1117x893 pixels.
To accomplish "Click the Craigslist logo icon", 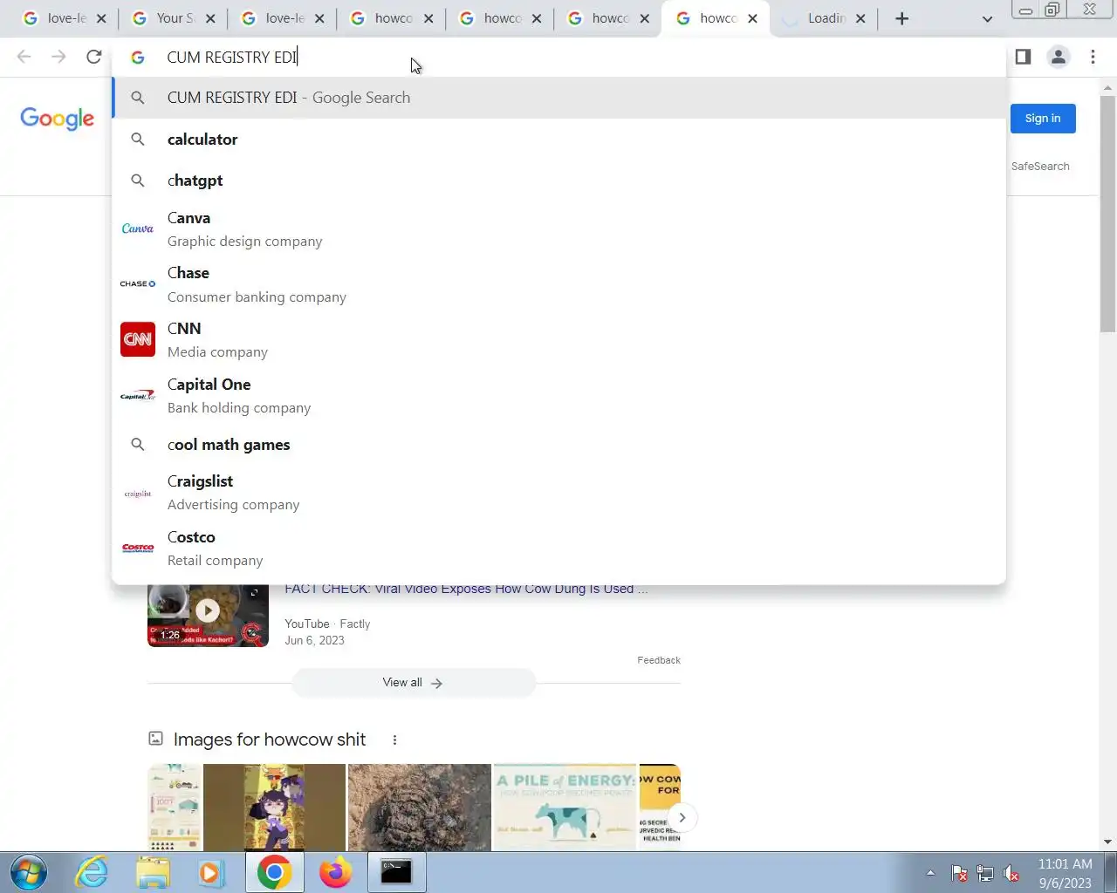I will coord(138,494).
